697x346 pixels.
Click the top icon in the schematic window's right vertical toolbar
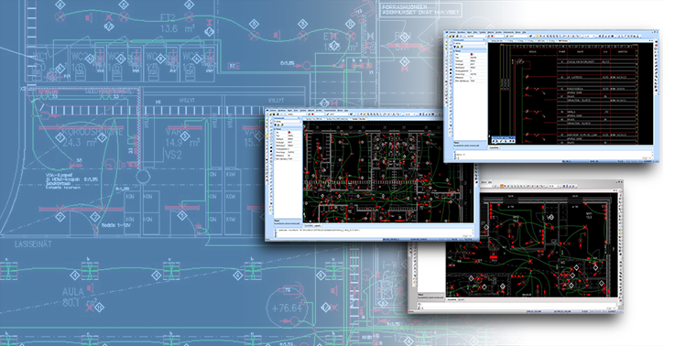point(656,42)
